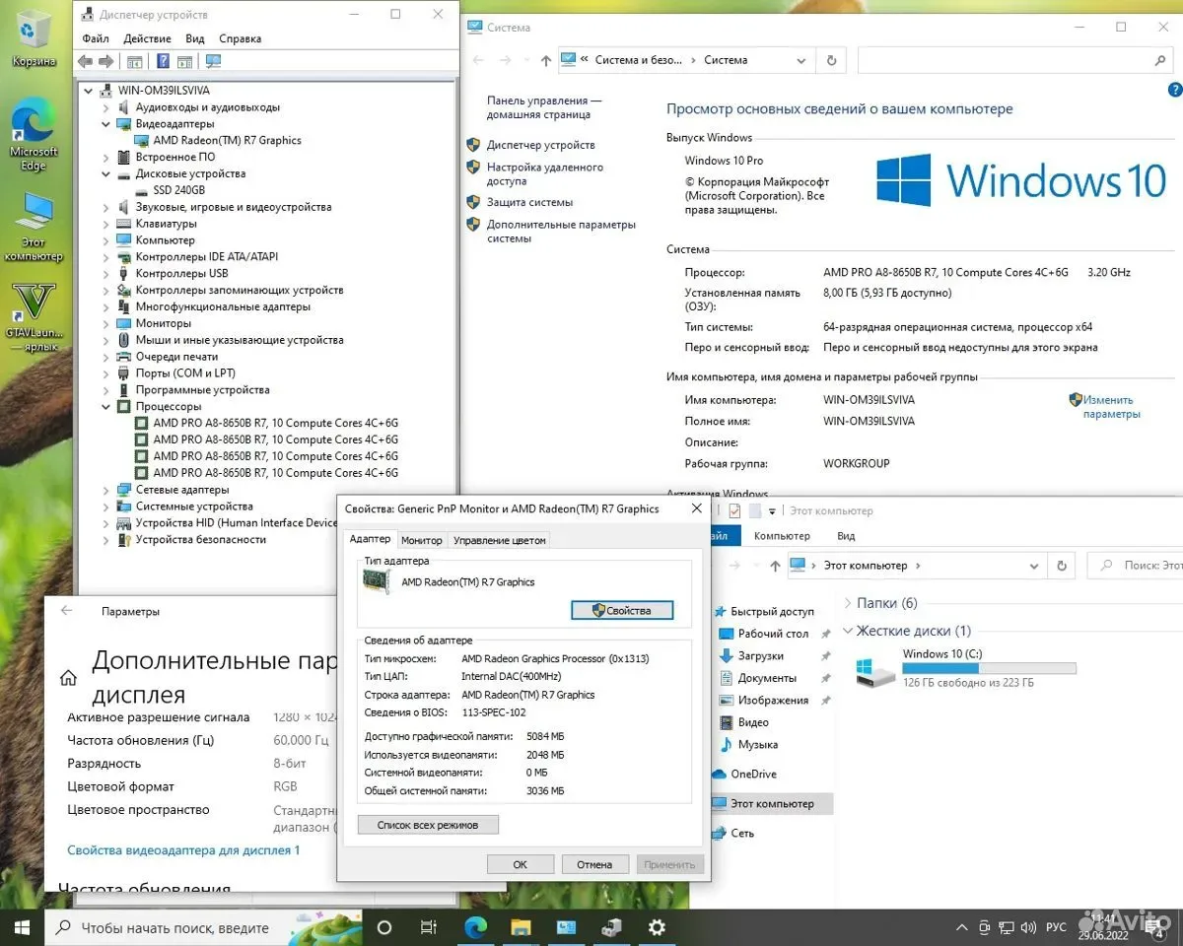Viewport: 1183px width, 946px height.
Task: Open the Recycle Bin desktop icon
Action: (34, 39)
